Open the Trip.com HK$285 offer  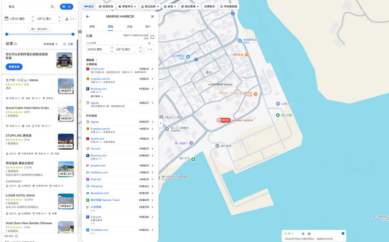tap(120, 220)
